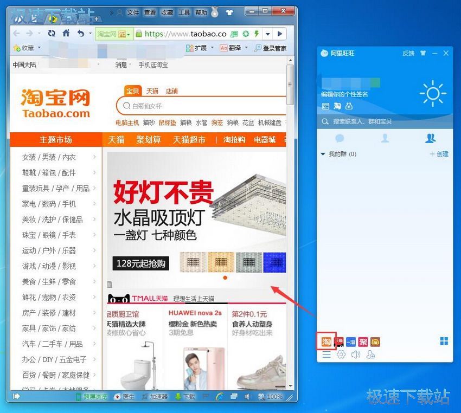This screenshot has width=461, height=413.
Task: Open 跨屏浏览 cross-screen browsing in the status bar
Action: click(x=92, y=397)
